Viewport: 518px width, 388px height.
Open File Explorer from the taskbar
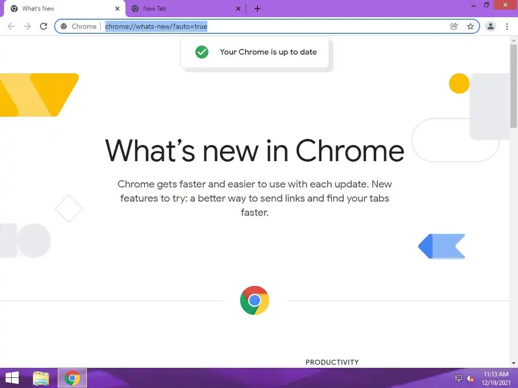click(41, 378)
